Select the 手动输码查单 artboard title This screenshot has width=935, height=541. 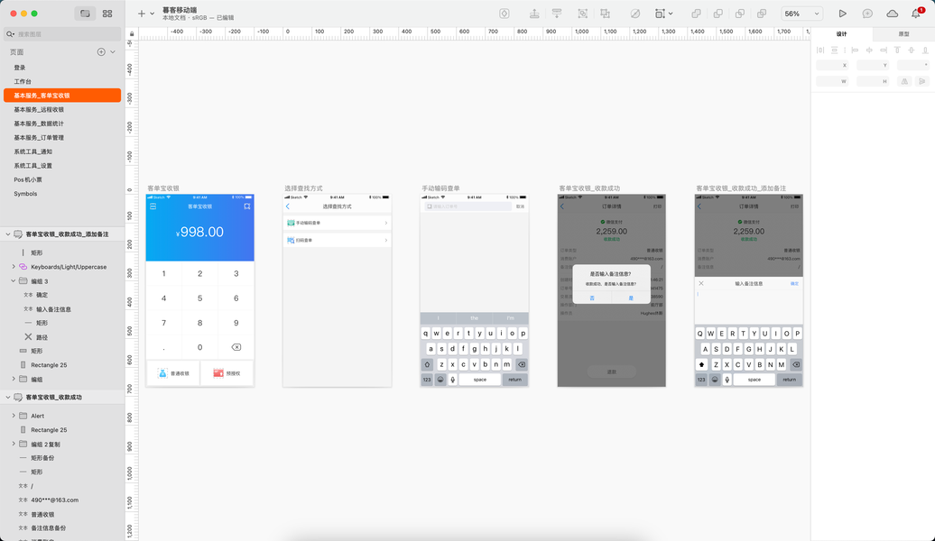[x=440, y=188]
